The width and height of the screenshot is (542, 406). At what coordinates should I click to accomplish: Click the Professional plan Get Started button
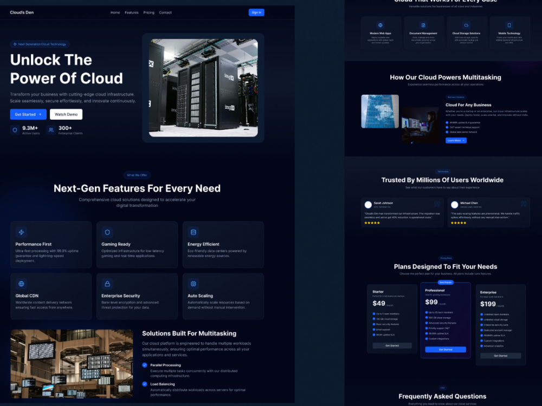click(x=446, y=350)
